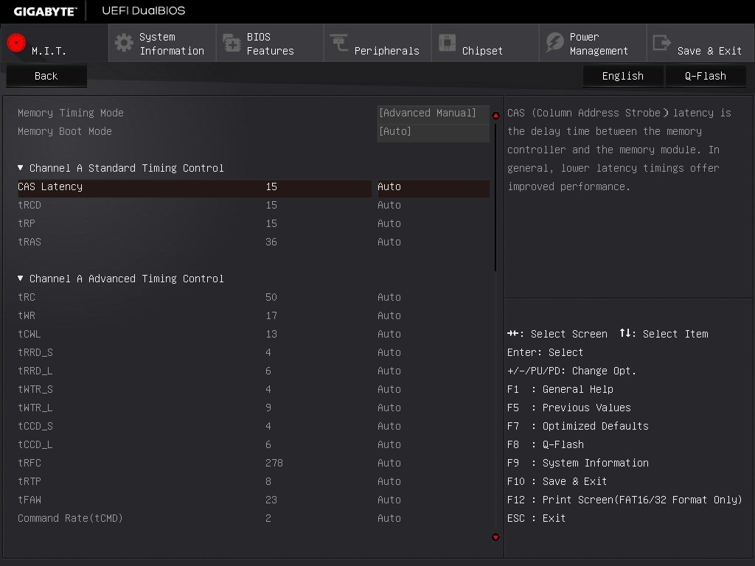This screenshot has width=755, height=566.
Task: Click the Chipset icon
Action: pyautogui.click(x=447, y=43)
